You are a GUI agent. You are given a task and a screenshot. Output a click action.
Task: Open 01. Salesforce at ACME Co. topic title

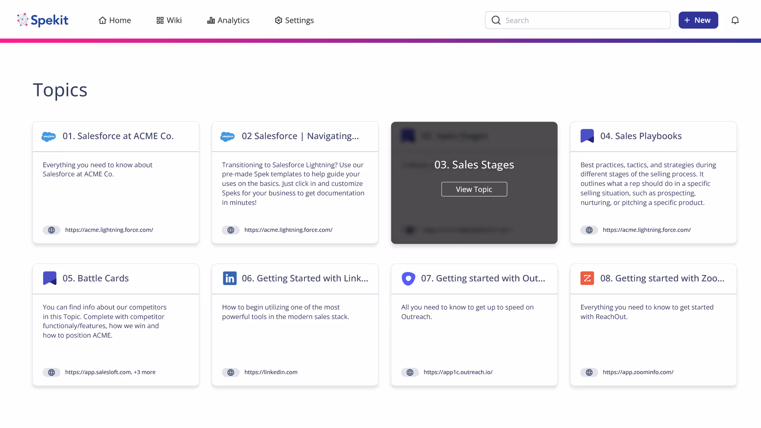pyautogui.click(x=118, y=136)
